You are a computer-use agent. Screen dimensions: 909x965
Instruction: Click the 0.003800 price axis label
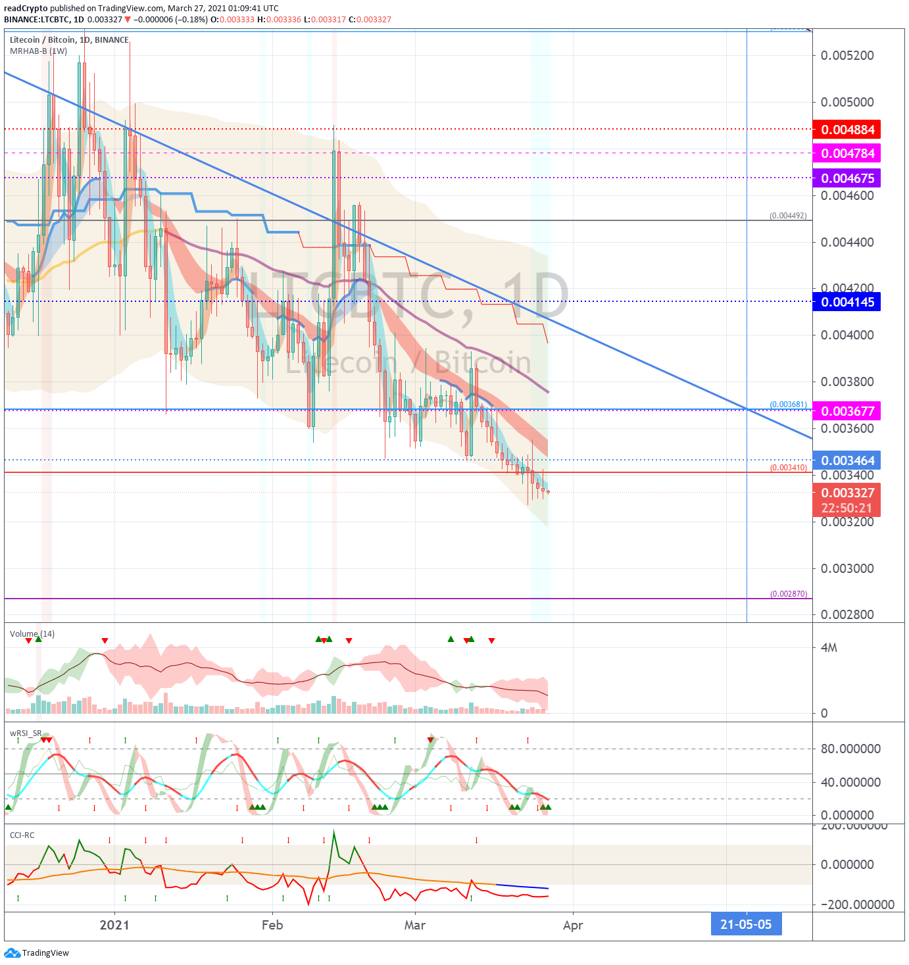click(x=847, y=382)
